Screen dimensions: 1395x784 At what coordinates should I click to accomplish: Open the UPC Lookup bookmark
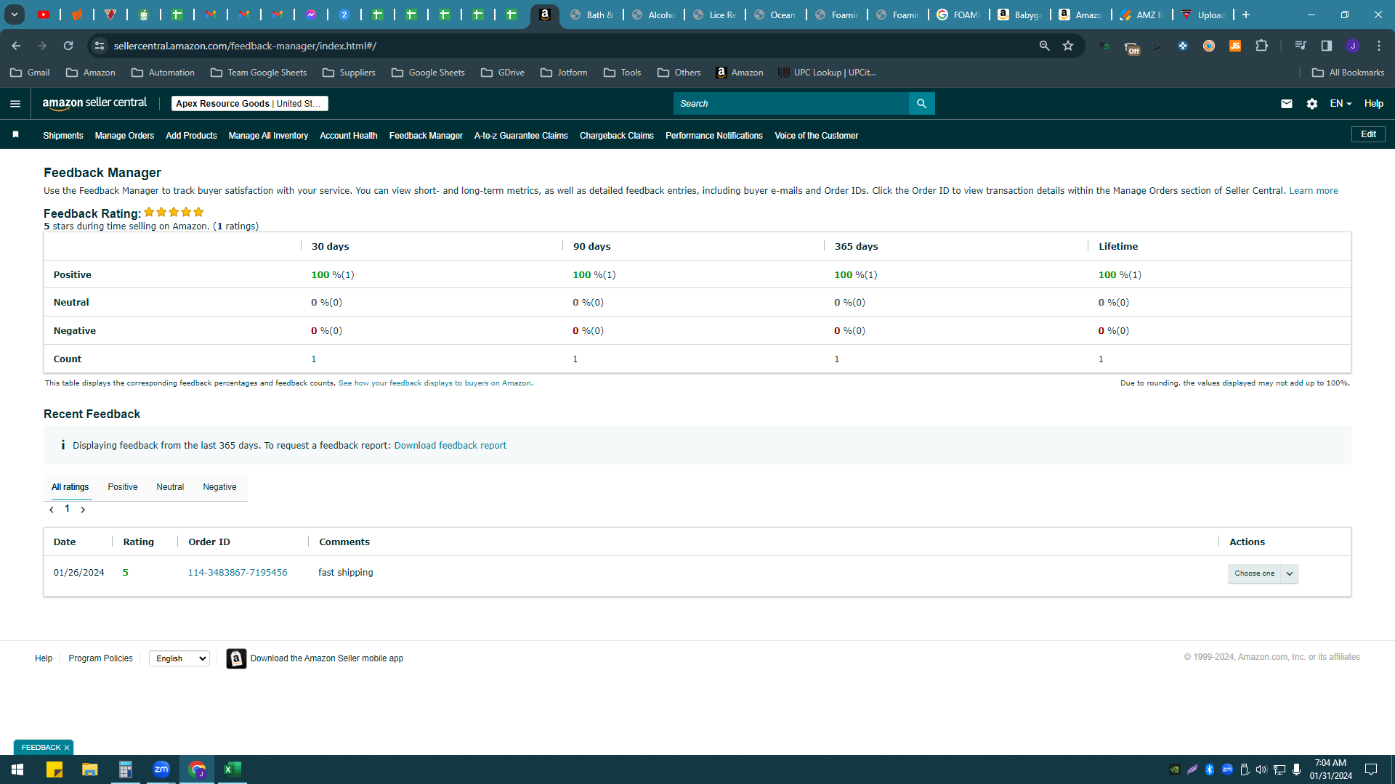coord(827,73)
